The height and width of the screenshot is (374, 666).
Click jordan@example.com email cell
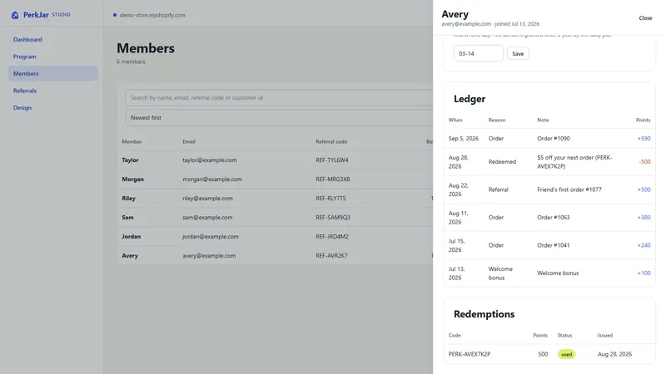(211, 236)
